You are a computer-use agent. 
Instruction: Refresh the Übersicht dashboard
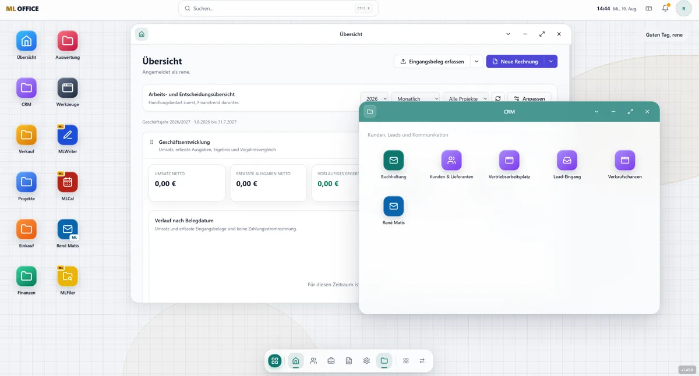498,99
